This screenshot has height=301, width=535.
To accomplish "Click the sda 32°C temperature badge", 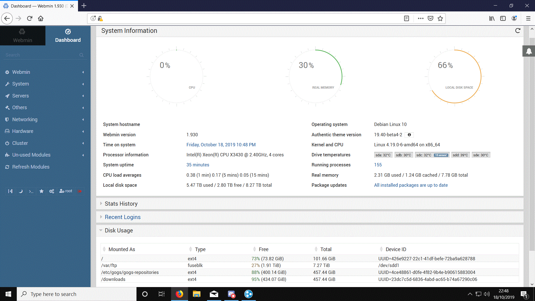I will click(x=383, y=155).
